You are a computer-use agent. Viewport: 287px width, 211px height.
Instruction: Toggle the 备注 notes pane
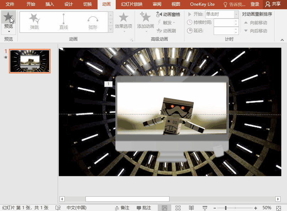(x=122, y=208)
